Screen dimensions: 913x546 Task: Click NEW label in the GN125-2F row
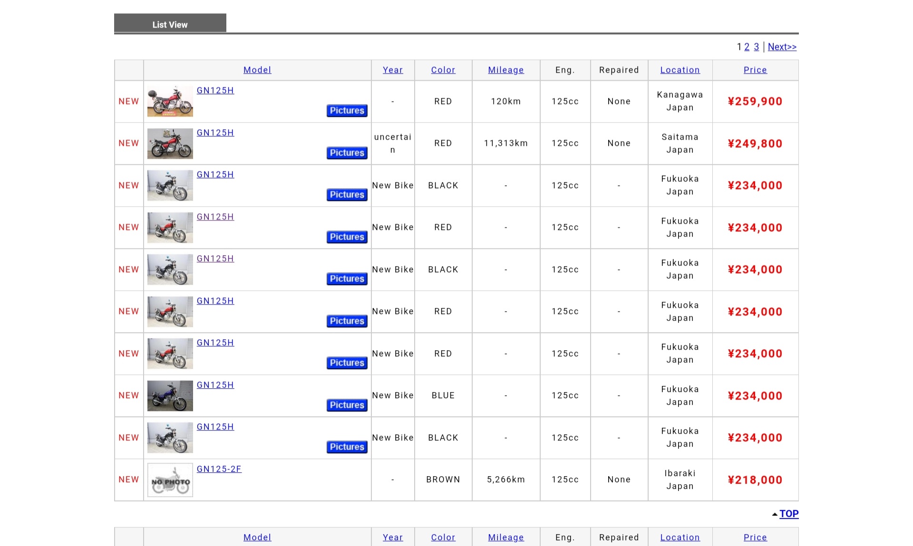point(129,479)
